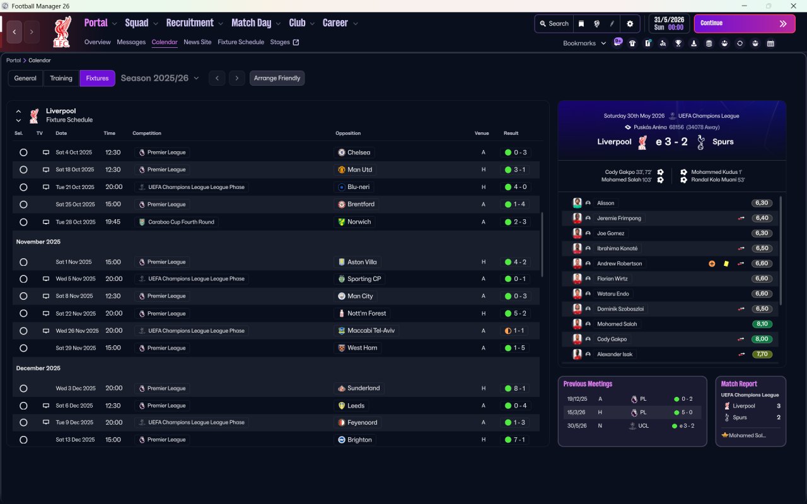
Task: Open the 9+ messages bookmark icon
Action: click(618, 43)
